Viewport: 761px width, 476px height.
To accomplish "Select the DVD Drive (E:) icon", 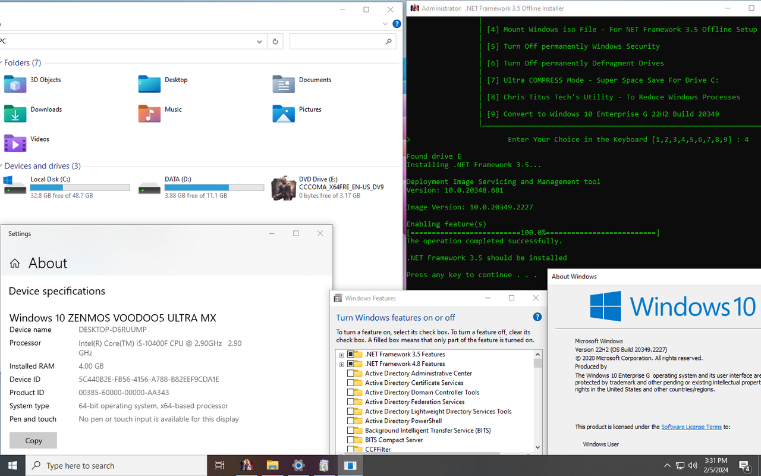I will 284,188.
